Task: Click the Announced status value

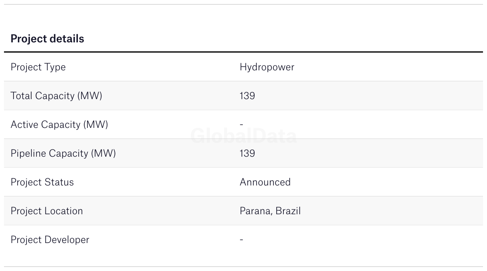Action: pyautogui.click(x=265, y=182)
